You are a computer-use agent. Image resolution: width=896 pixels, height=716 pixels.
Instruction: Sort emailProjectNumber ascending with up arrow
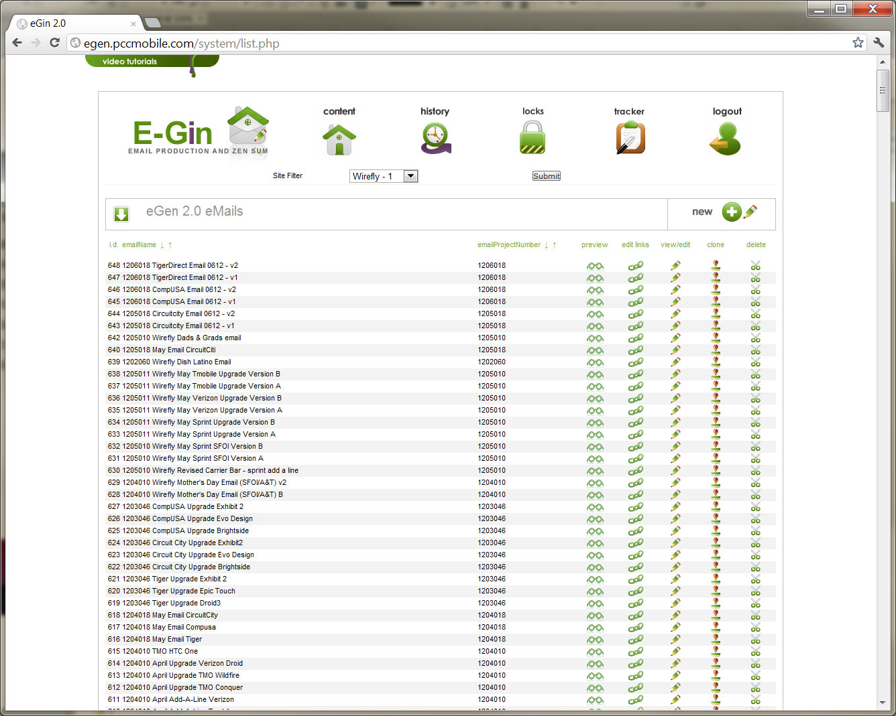pyautogui.click(x=555, y=245)
